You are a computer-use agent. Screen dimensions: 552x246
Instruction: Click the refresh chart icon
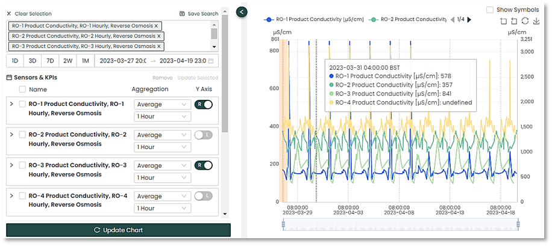coord(525,21)
